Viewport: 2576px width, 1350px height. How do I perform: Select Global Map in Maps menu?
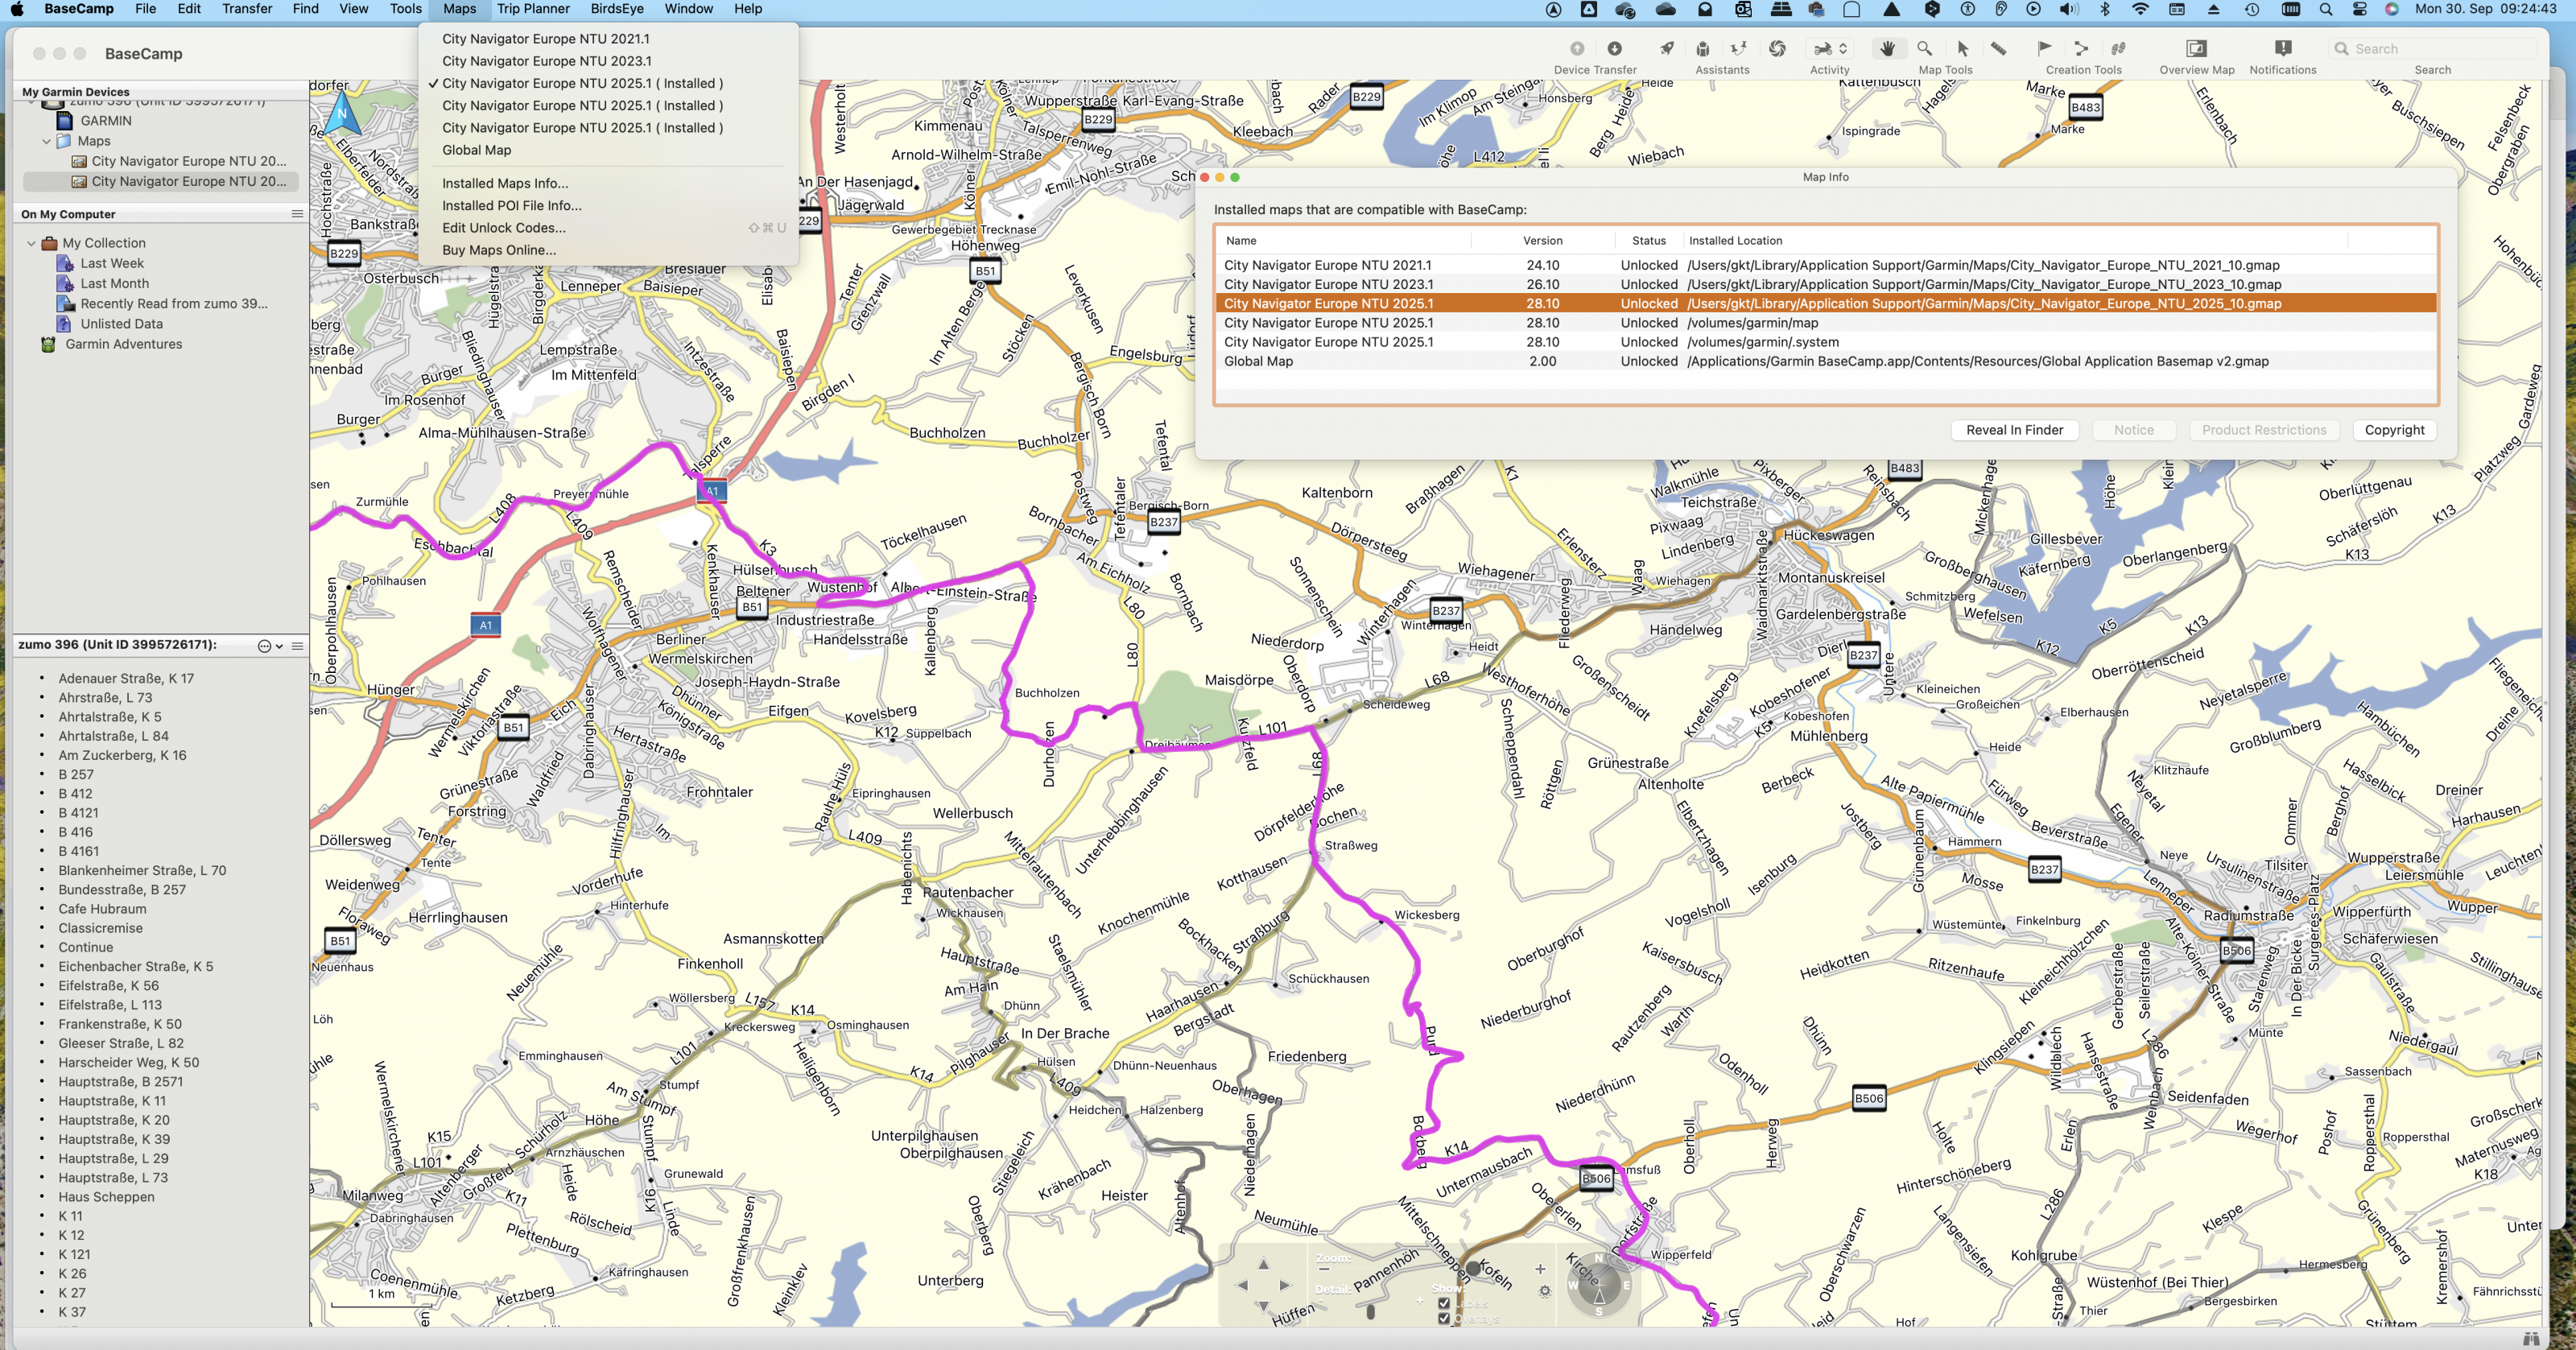[x=476, y=150]
